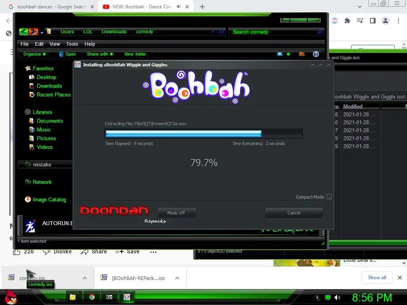Viewport: 407px width, 305px height.
Task: Open the View menu
Action: pyautogui.click(x=55, y=44)
